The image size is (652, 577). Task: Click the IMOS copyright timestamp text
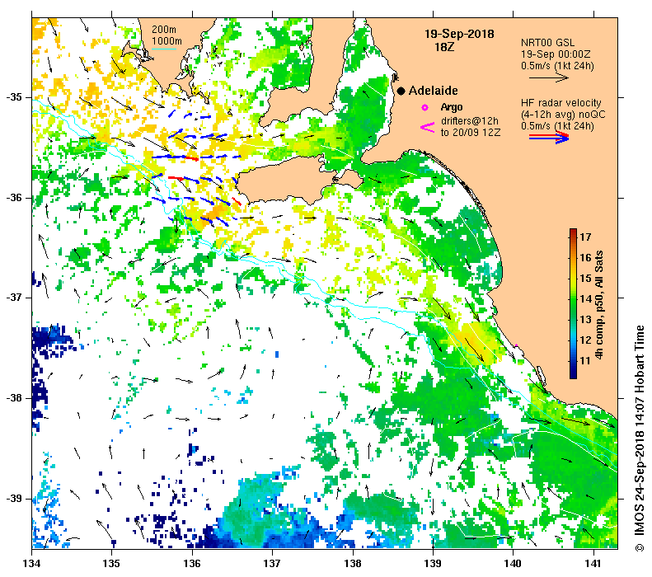coord(640,439)
